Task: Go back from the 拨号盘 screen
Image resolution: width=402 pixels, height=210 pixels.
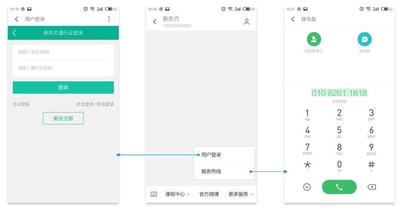Action: click(x=293, y=19)
